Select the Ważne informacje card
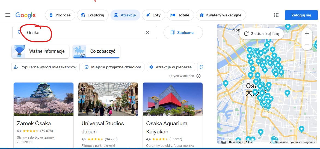 pos(40,51)
